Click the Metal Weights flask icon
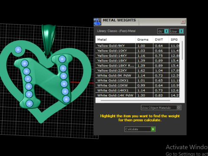 coord(97,22)
